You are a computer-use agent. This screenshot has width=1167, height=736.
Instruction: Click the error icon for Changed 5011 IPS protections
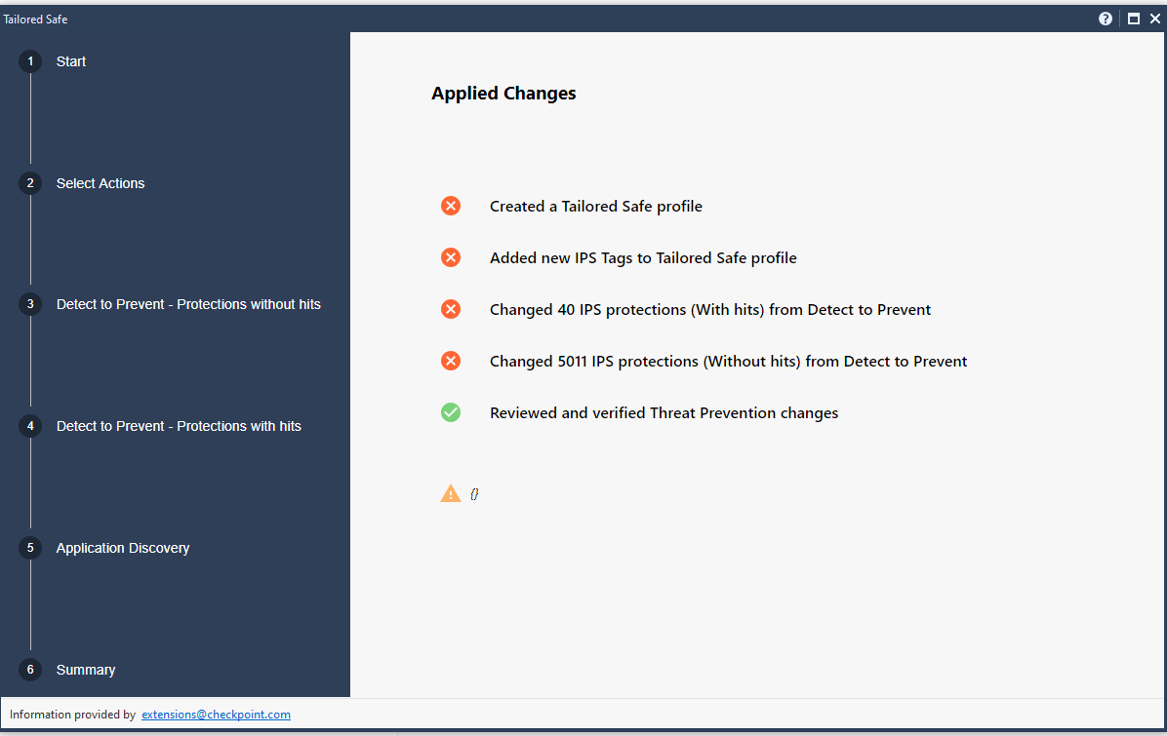tap(450, 361)
